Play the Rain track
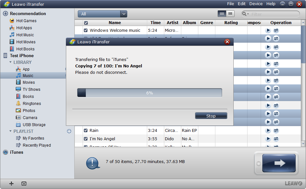306x189 pixels. coord(268,130)
